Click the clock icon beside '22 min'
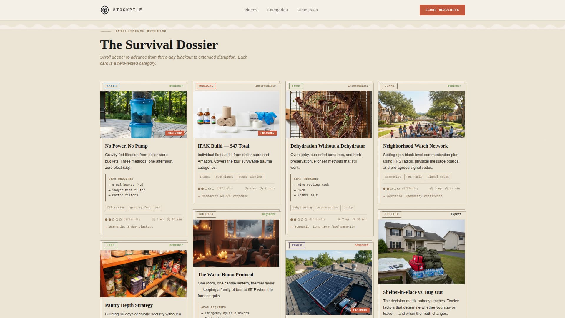 [447, 189]
